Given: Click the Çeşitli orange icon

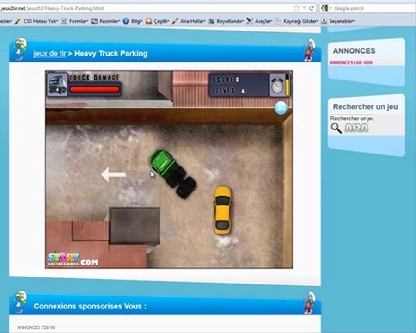Looking at the screenshot, I should [149, 21].
